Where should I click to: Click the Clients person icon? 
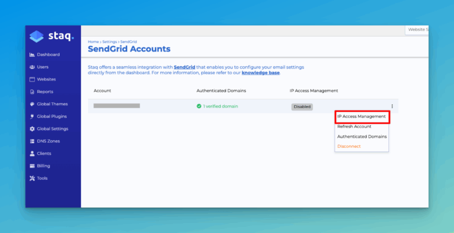[32, 154]
